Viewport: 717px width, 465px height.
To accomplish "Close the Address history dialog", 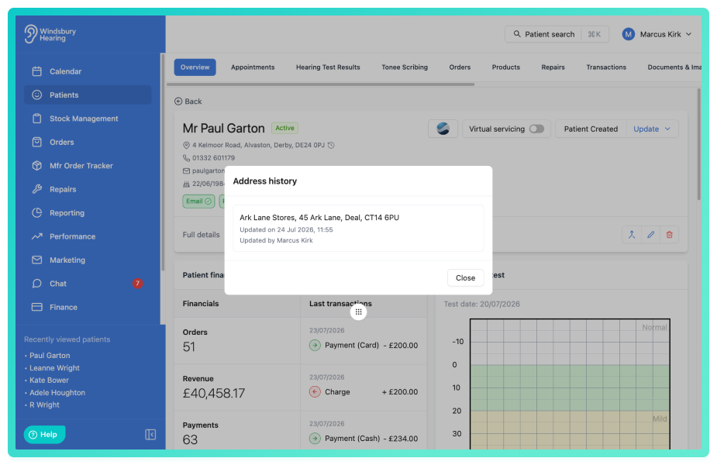I will click(x=466, y=278).
